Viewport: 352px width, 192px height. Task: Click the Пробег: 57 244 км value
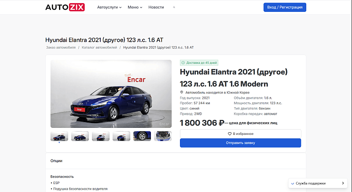(x=195, y=103)
